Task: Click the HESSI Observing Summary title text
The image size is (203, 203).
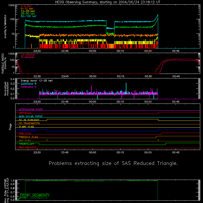Action: pyautogui.click(x=107, y=2)
